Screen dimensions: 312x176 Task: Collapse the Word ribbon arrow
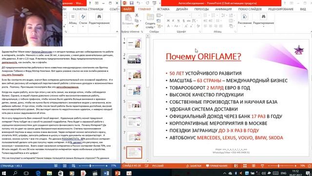click(x=117, y=31)
